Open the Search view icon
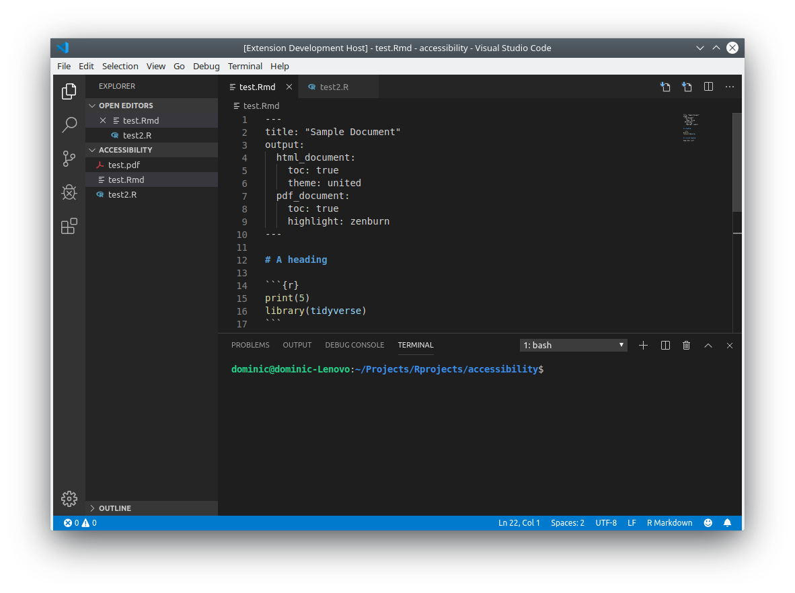795x593 pixels. (x=69, y=124)
